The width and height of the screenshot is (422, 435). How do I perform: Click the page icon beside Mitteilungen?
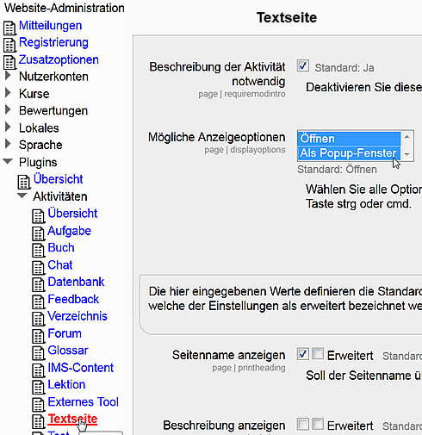point(9,28)
